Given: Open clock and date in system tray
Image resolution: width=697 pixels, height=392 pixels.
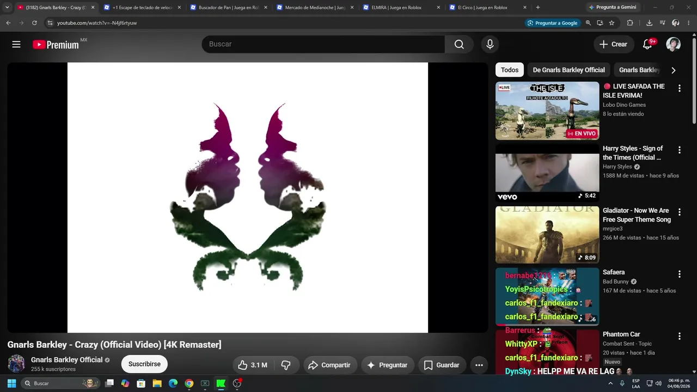Looking at the screenshot, I should tap(679, 383).
